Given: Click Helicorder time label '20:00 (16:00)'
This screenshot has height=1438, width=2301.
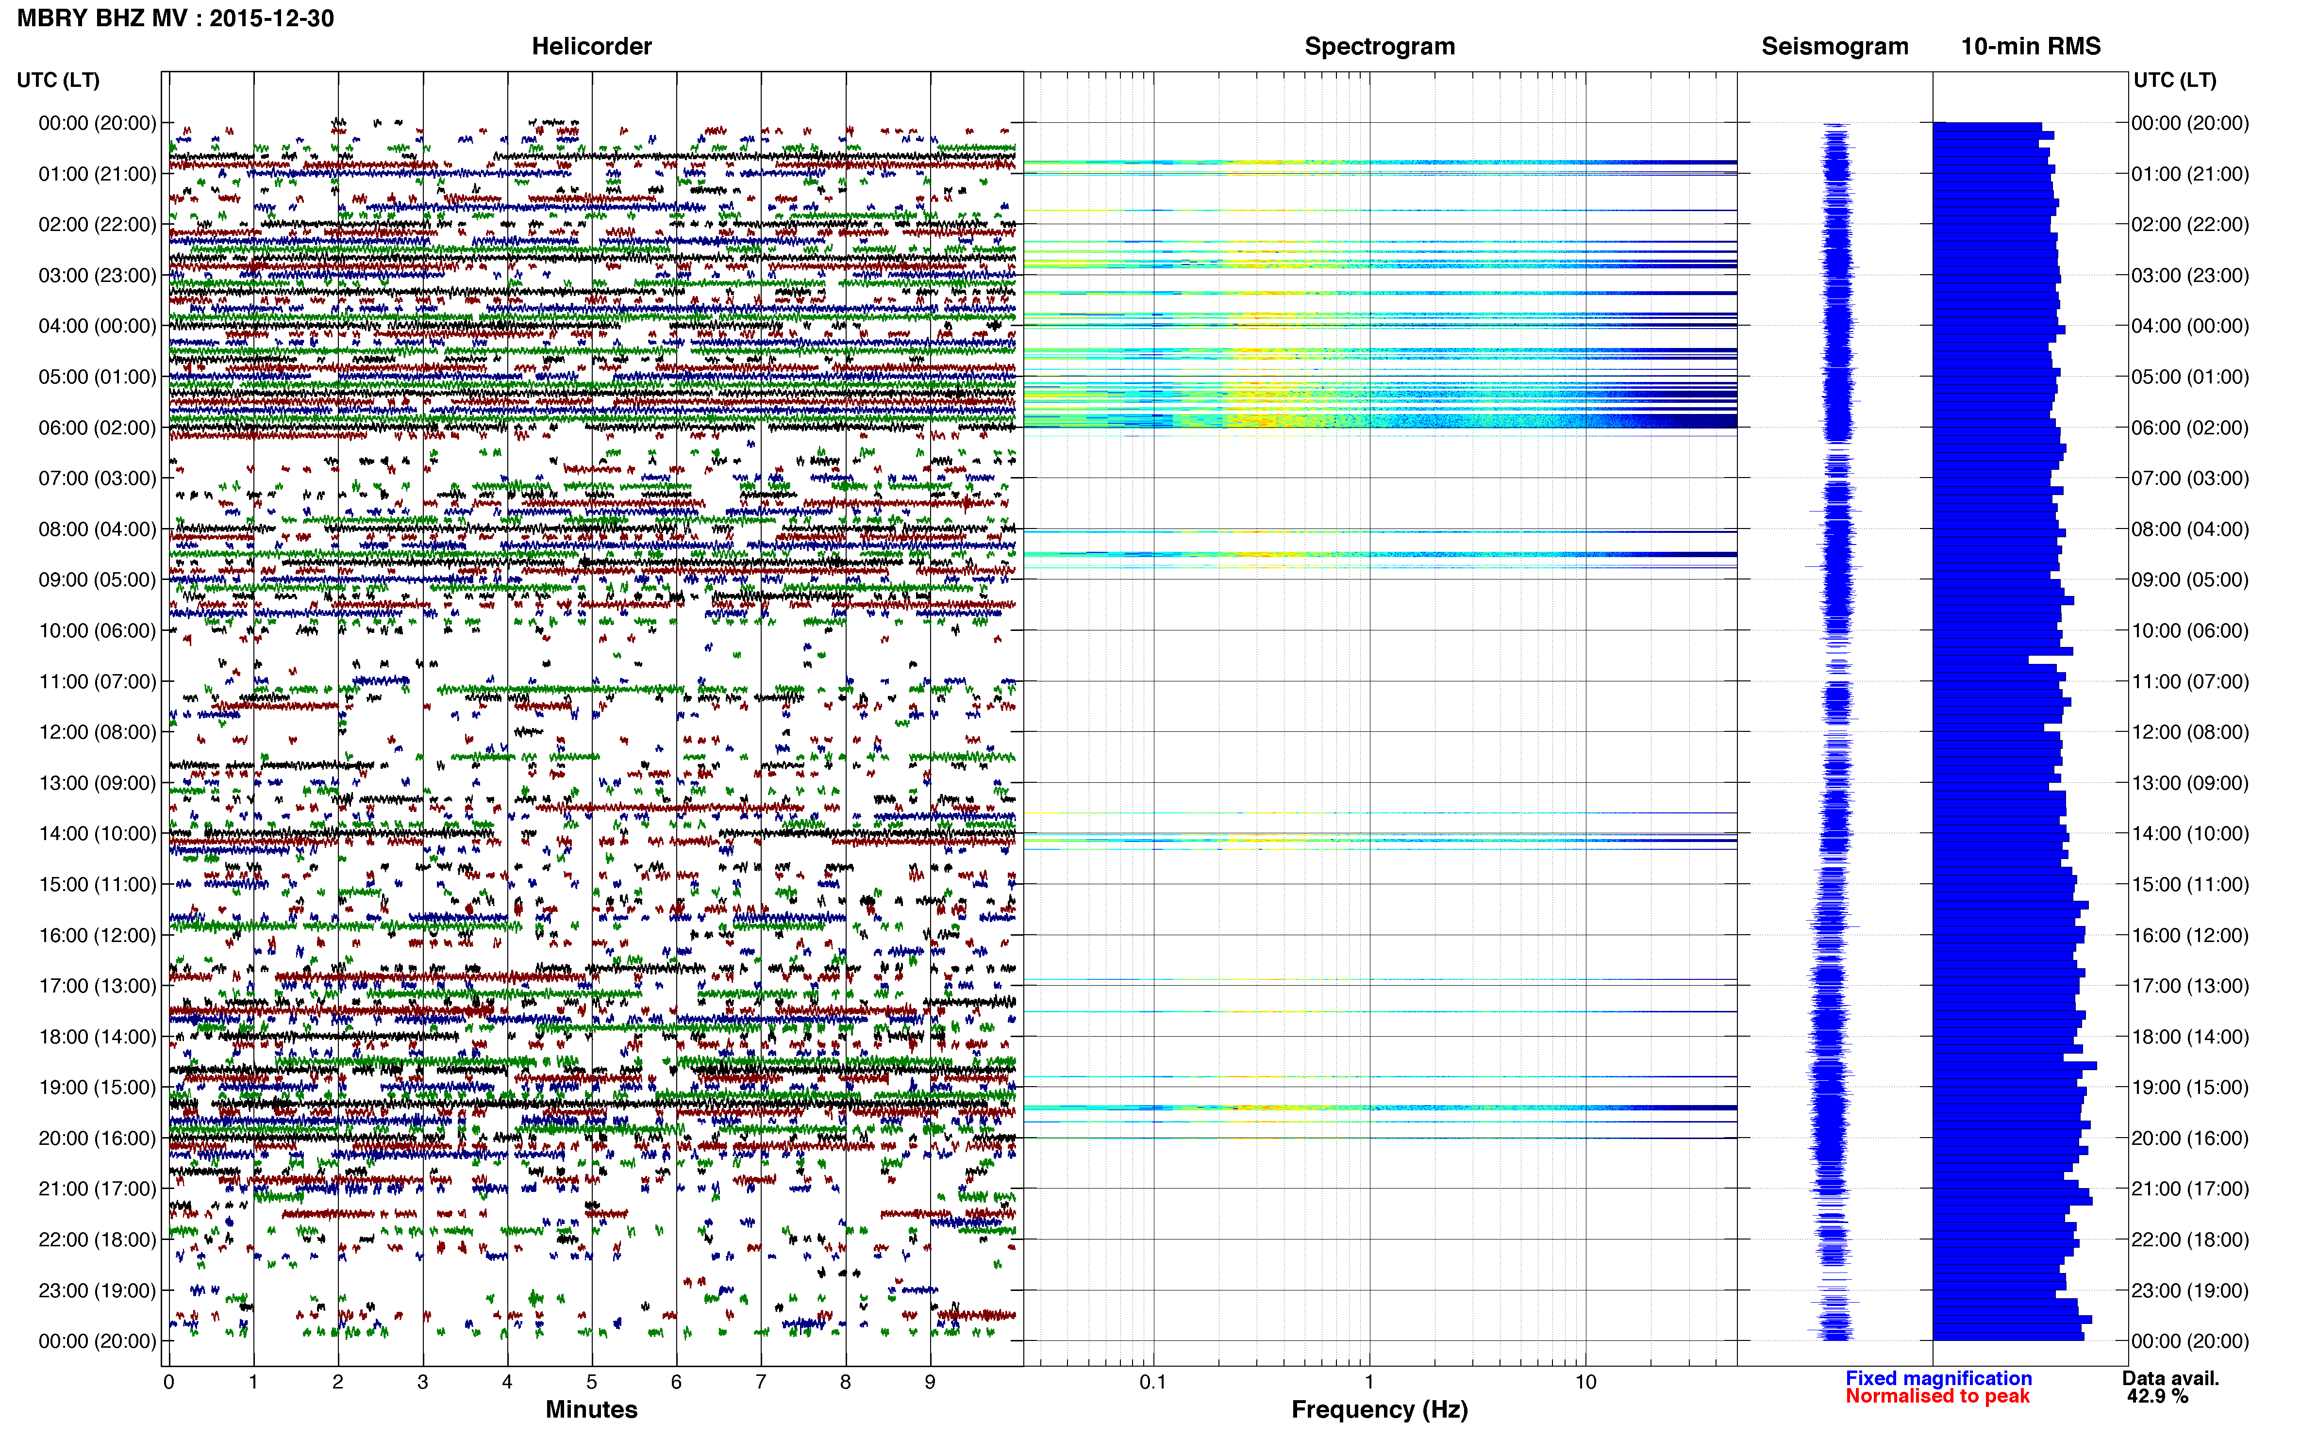Looking at the screenshot, I should (x=97, y=1138).
